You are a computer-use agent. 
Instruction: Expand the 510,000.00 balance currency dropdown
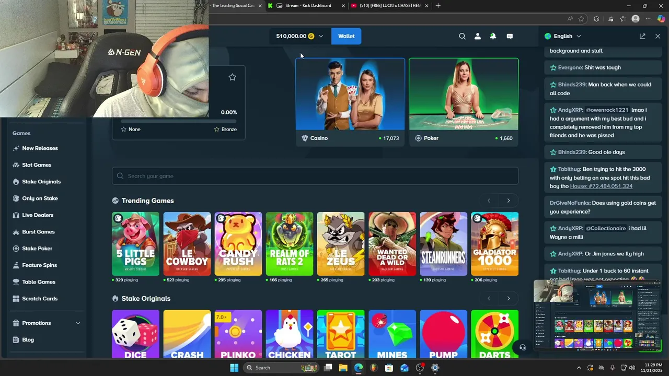pos(320,36)
